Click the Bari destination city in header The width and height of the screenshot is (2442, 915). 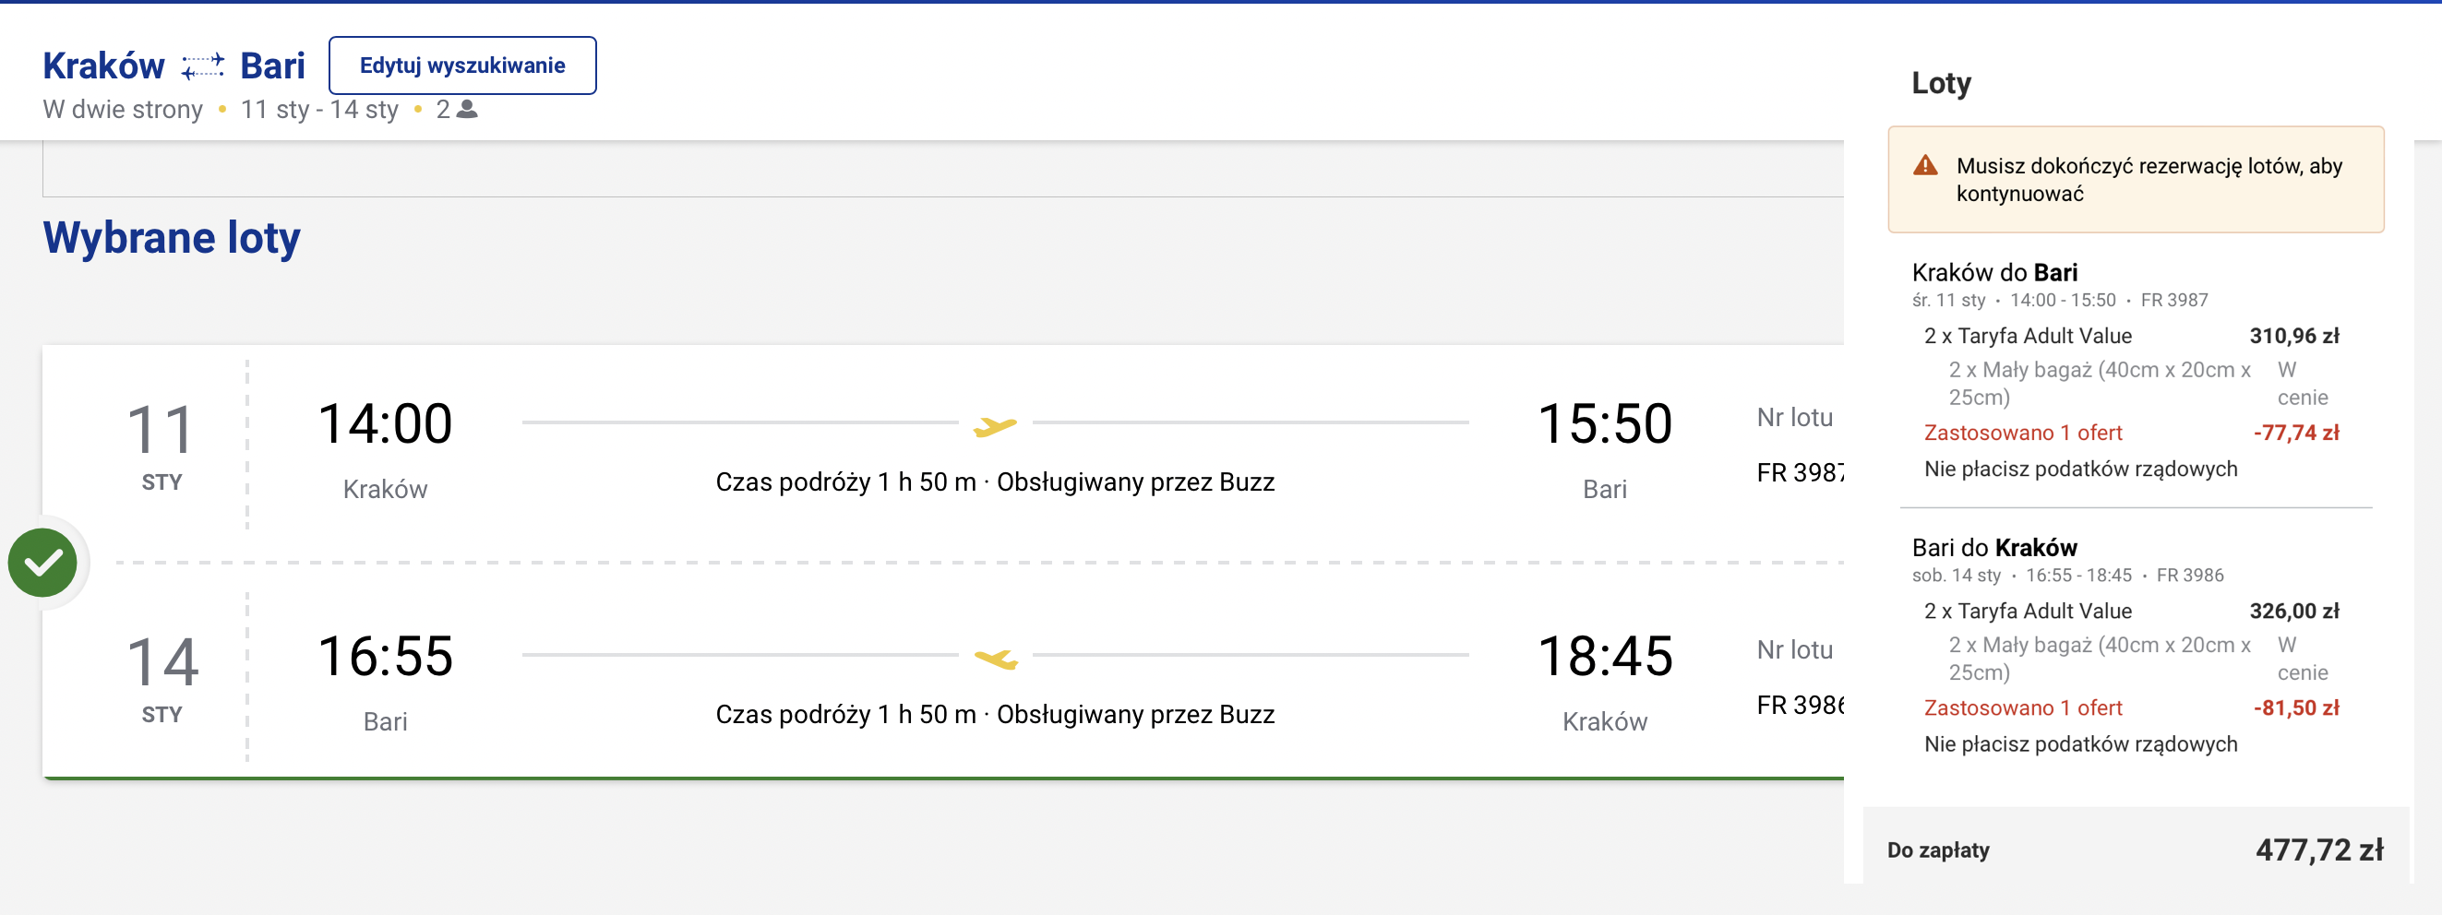coord(272,66)
